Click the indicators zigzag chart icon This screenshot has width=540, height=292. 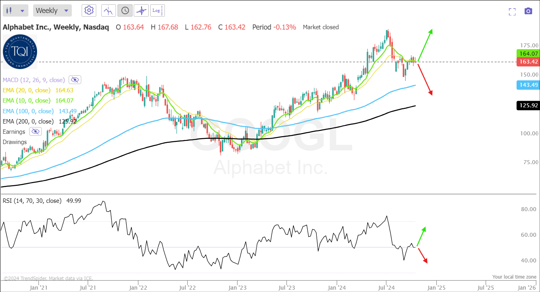(x=108, y=11)
